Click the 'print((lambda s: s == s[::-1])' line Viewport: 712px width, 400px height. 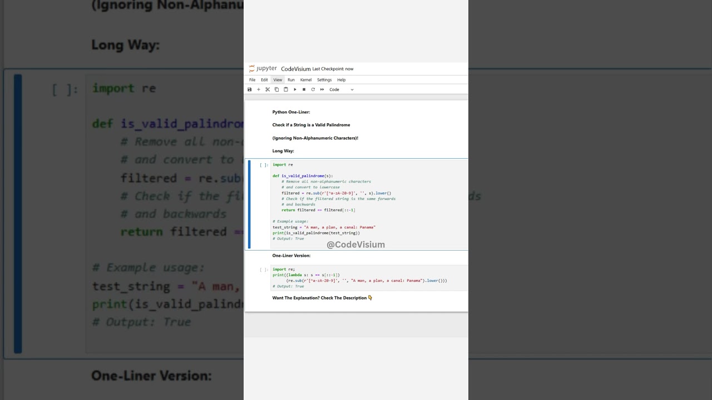tap(306, 275)
